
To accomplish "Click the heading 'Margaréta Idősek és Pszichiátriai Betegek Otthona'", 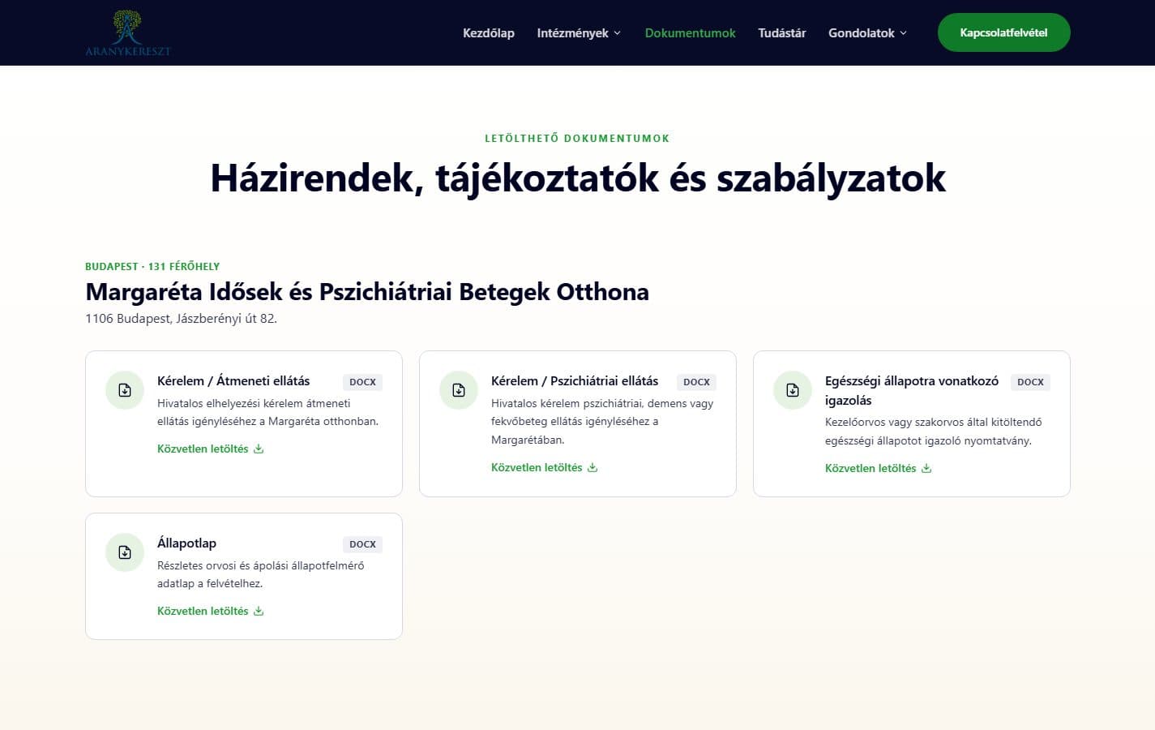I will tap(367, 291).
